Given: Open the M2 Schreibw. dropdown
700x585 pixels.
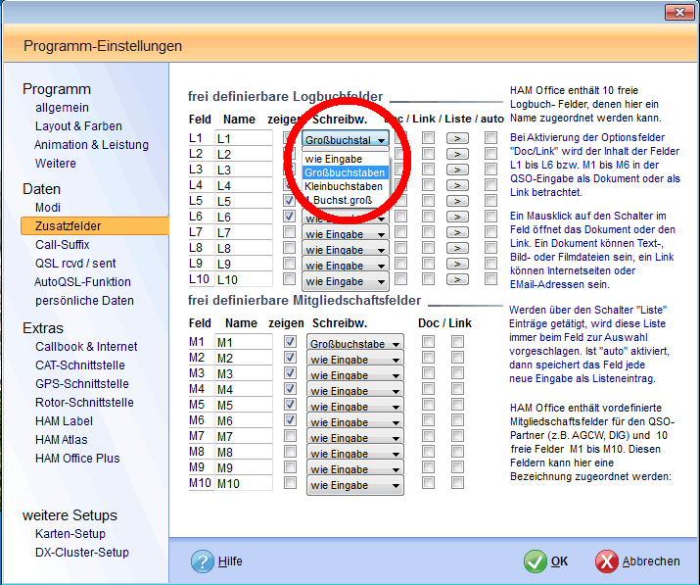Looking at the screenshot, I should coord(355,359).
